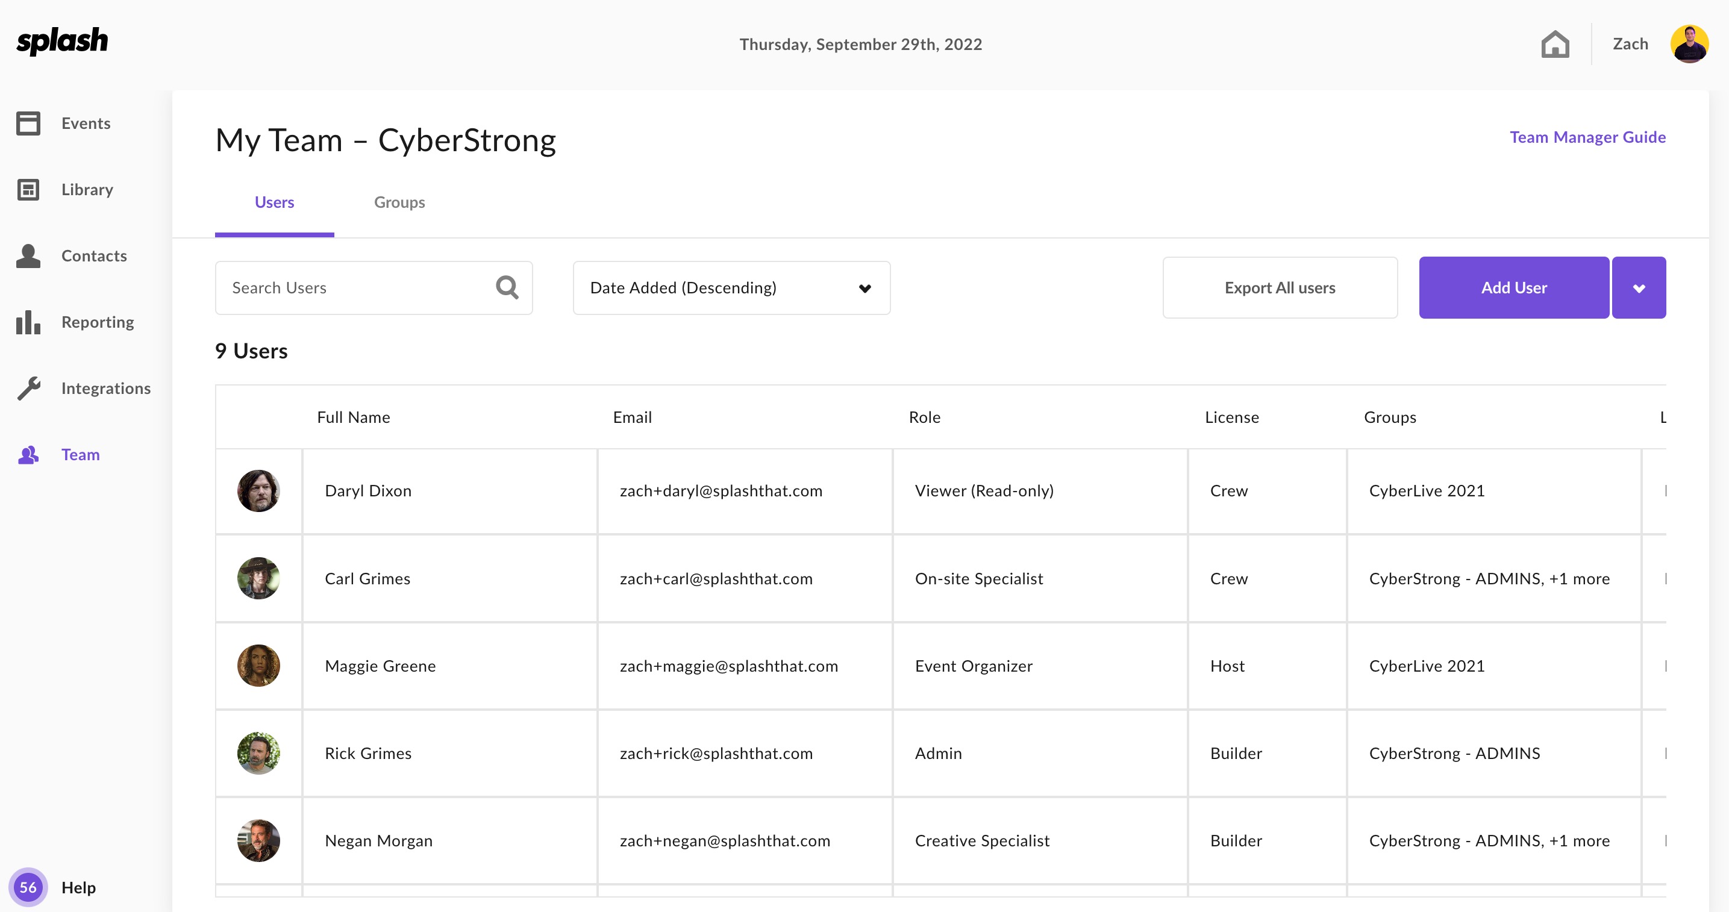Image resolution: width=1729 pixels, height=912 pixels.
Task: Click zach+daryl@splashthat.com email
Action: [x=721, y=490]
